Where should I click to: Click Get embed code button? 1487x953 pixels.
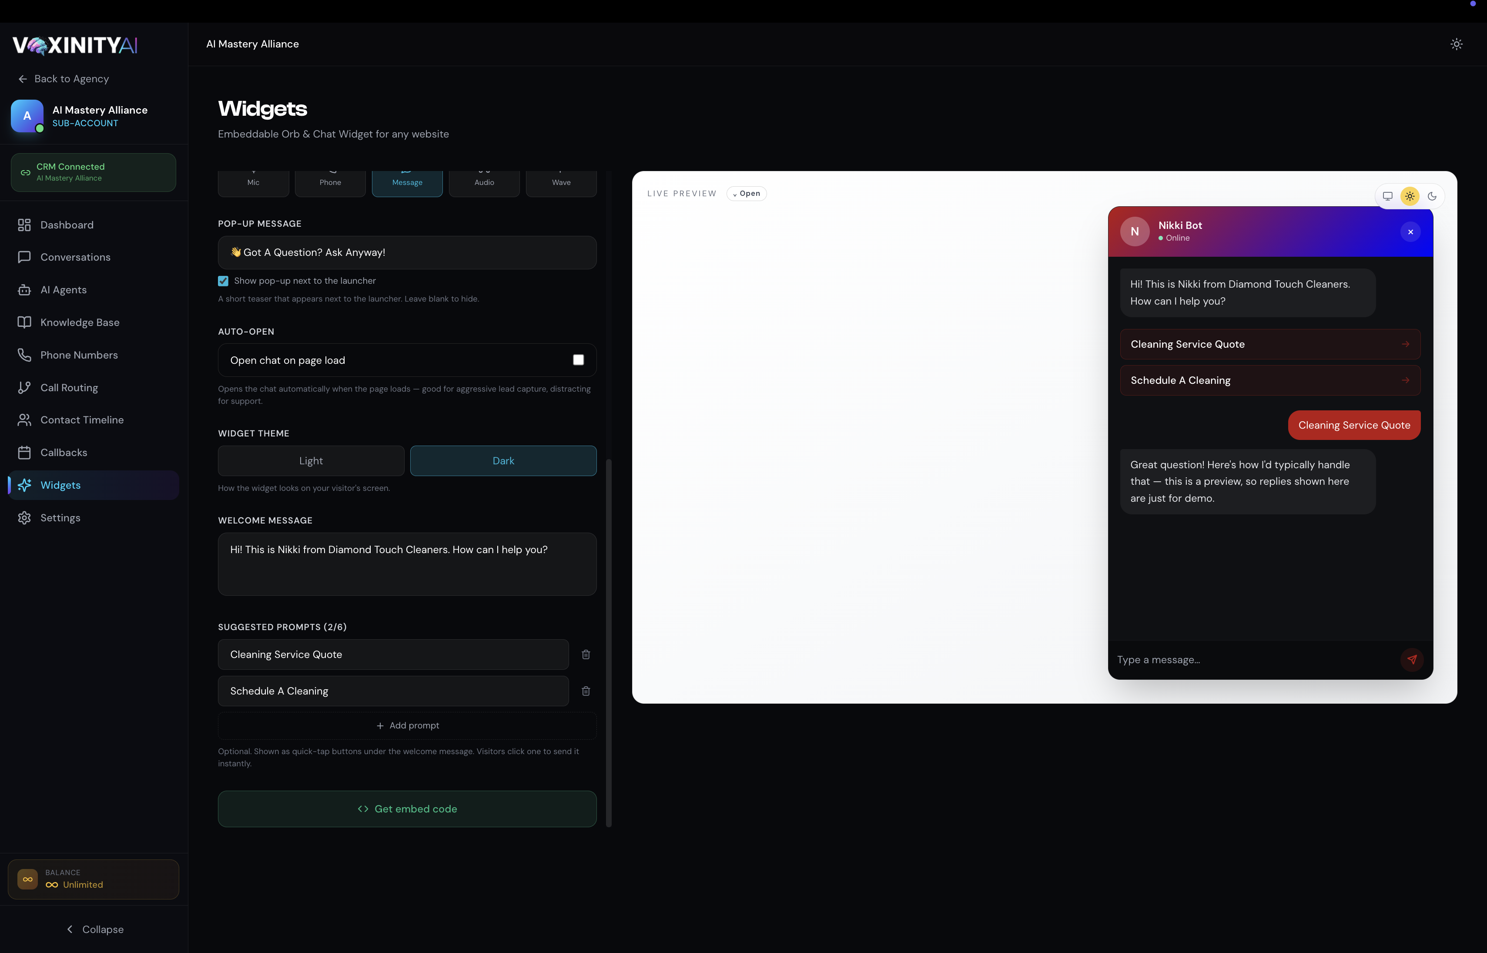(x=407, y=809)
